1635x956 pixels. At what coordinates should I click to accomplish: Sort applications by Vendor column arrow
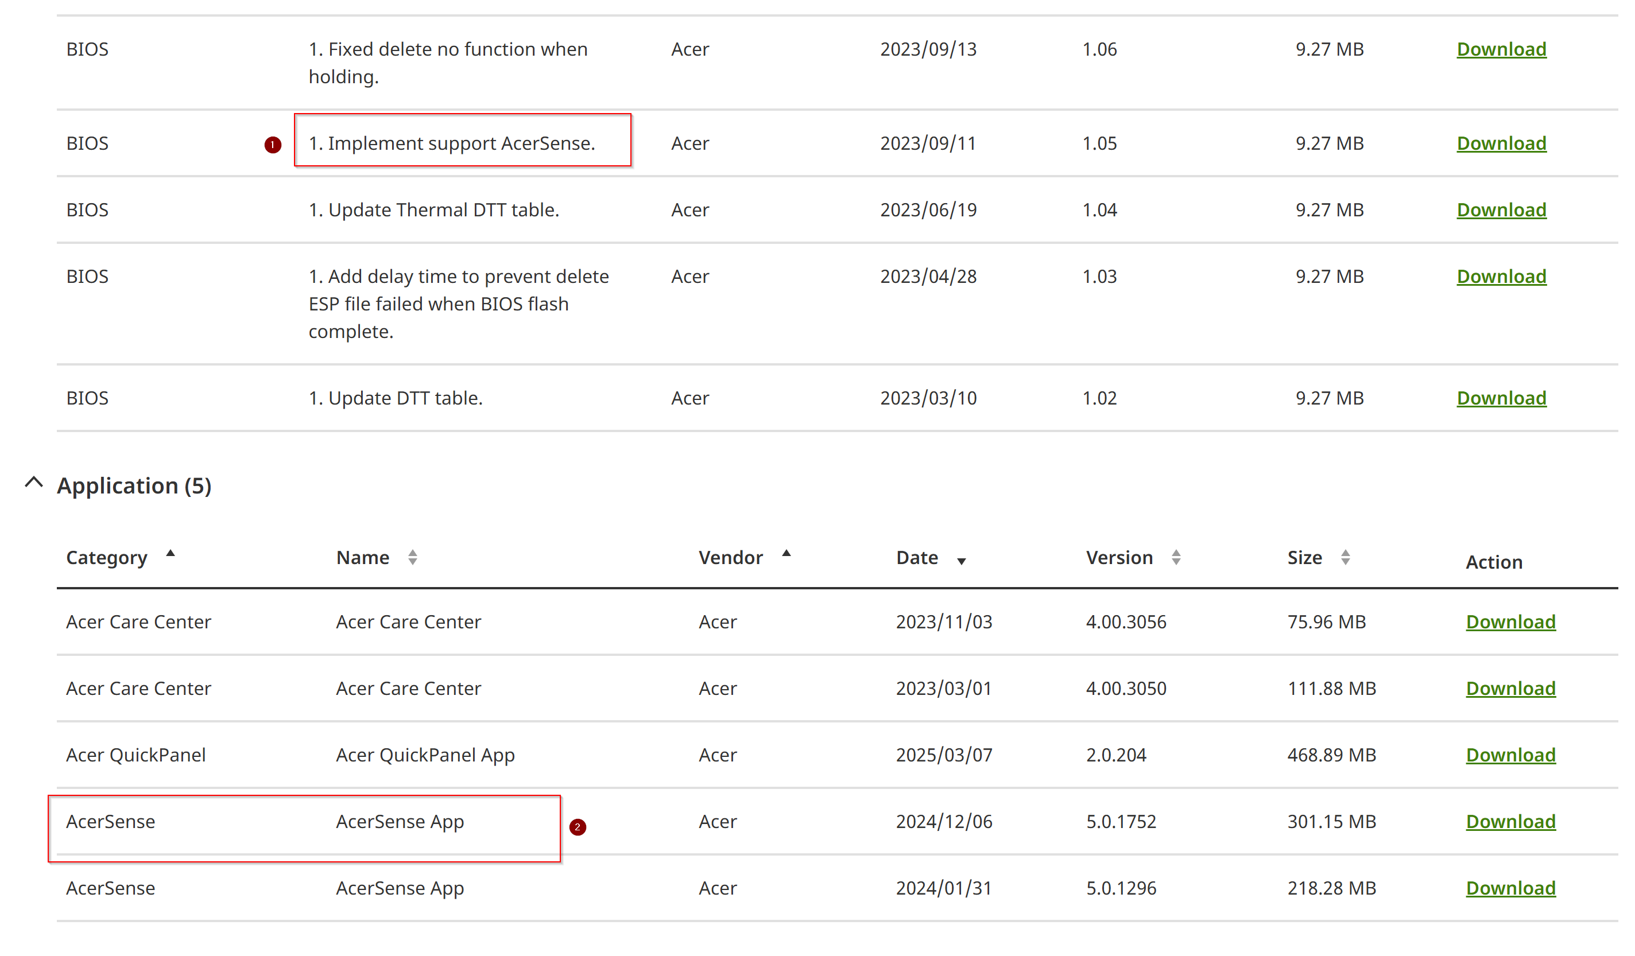pos(786,553)
